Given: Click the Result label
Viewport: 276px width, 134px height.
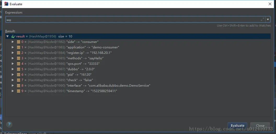Looking at the screenshot, I should click(10, 31).
